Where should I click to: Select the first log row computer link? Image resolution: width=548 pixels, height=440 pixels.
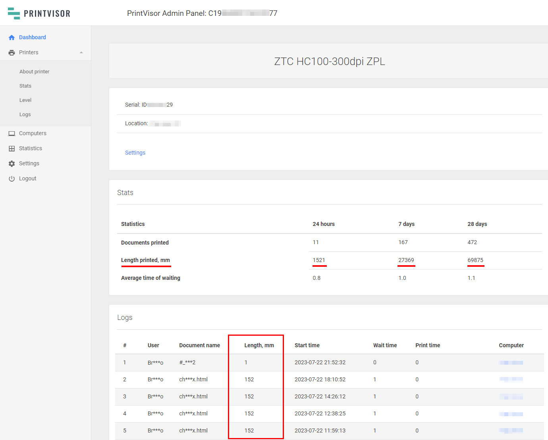pyautogui.click(x=511, y=363)
